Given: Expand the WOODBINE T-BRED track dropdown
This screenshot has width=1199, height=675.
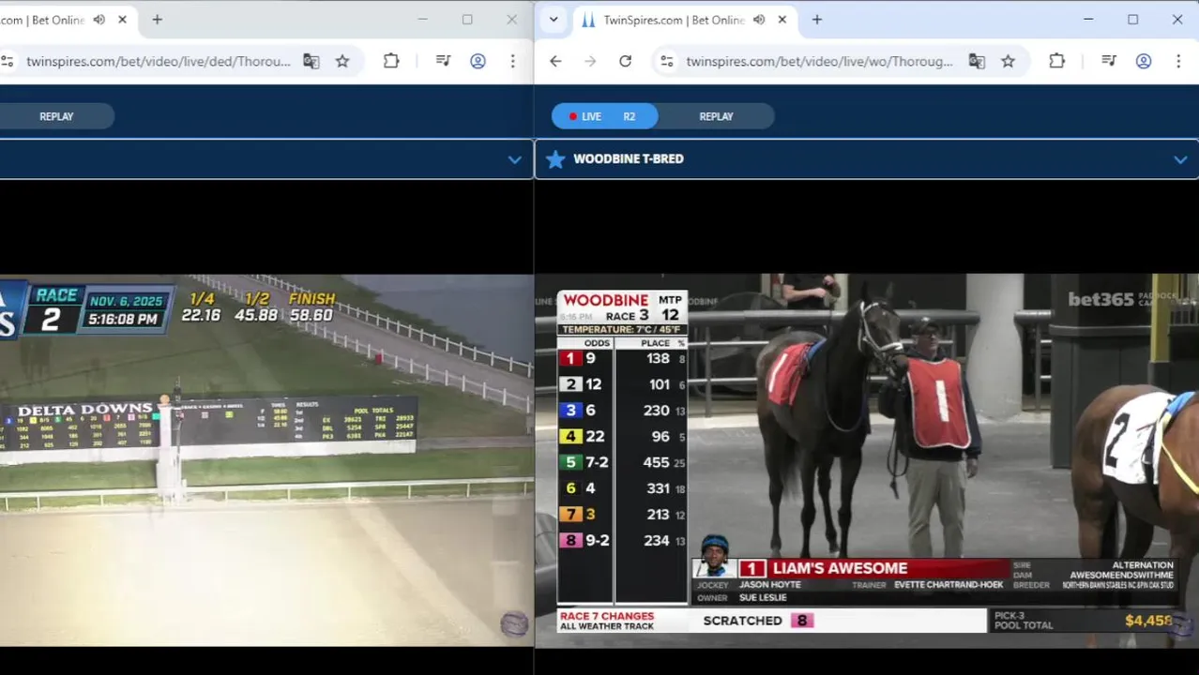Looking at the screenshot, I should [1180, 159].
